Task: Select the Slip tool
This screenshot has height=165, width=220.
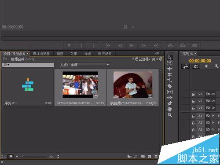Action: [x=170, y=92]
